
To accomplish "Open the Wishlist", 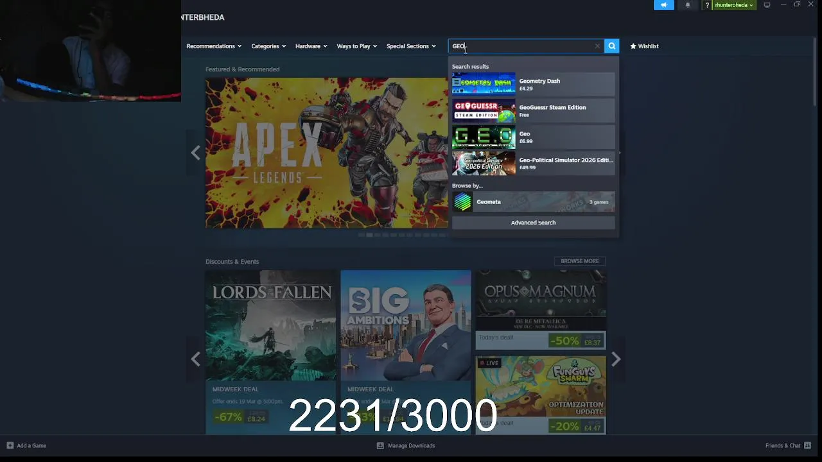I will (x=644, y=46).
